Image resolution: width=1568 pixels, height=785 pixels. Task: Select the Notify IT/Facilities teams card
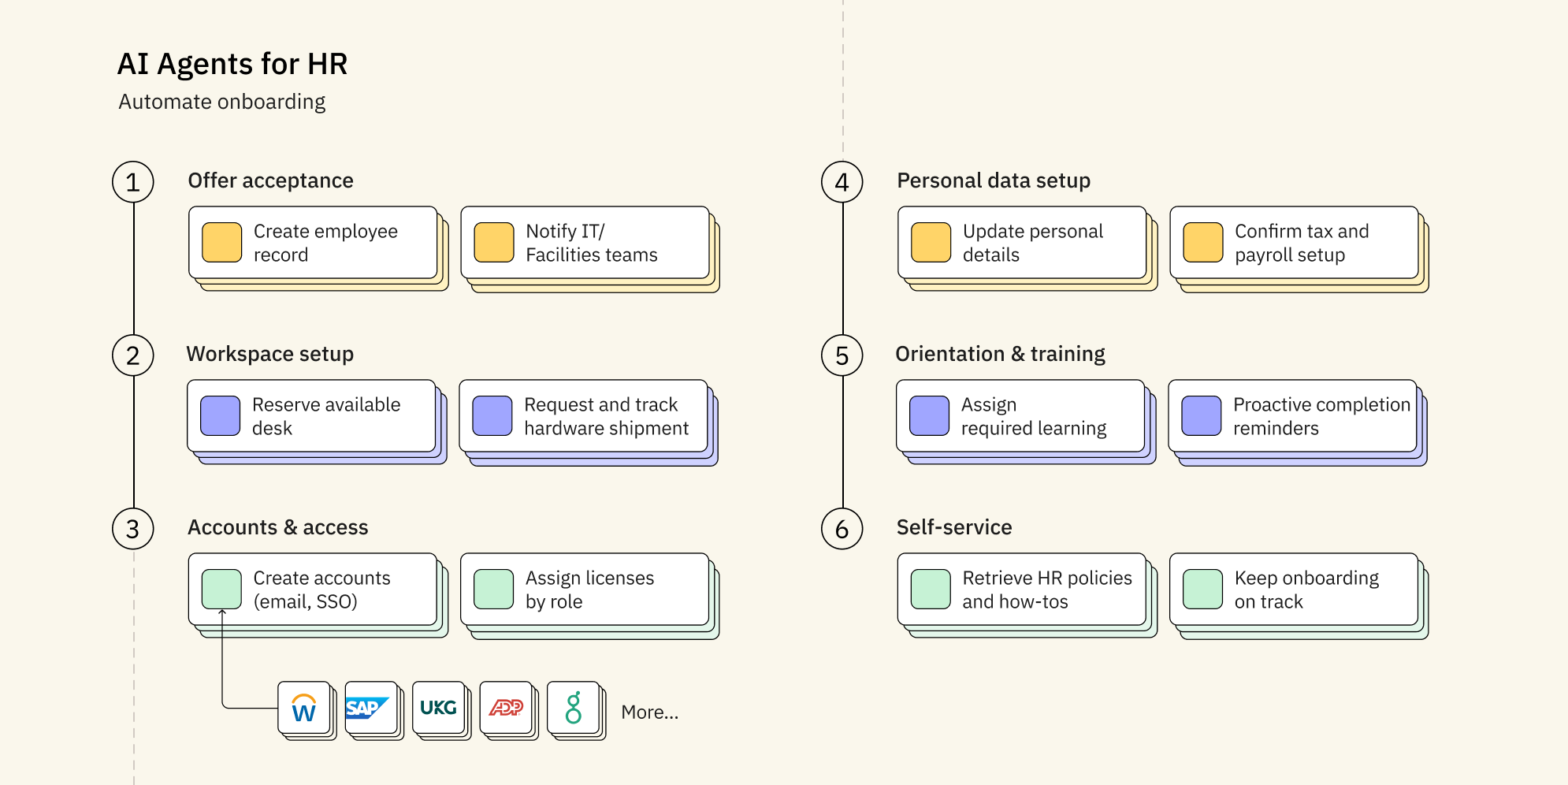585,243
